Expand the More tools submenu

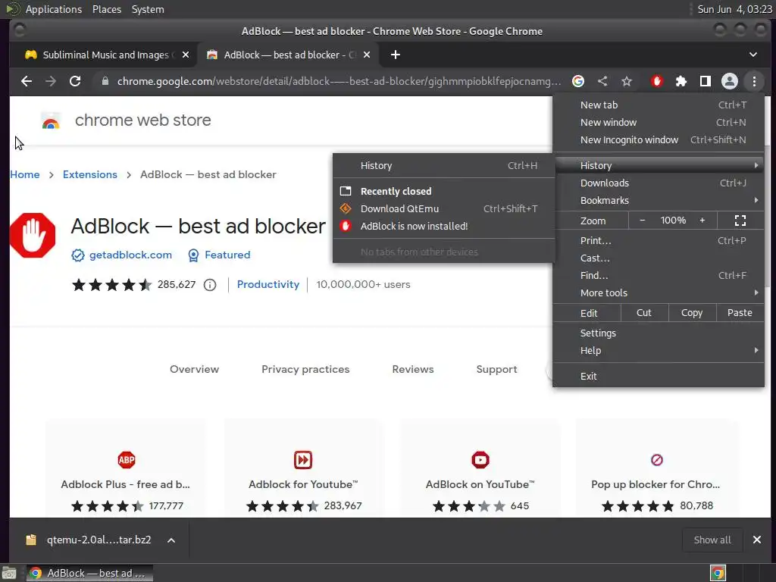(659, 293)
